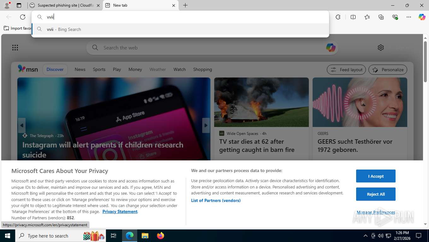Open the apps grid launcher icon
429x242 pixels.
15,48
